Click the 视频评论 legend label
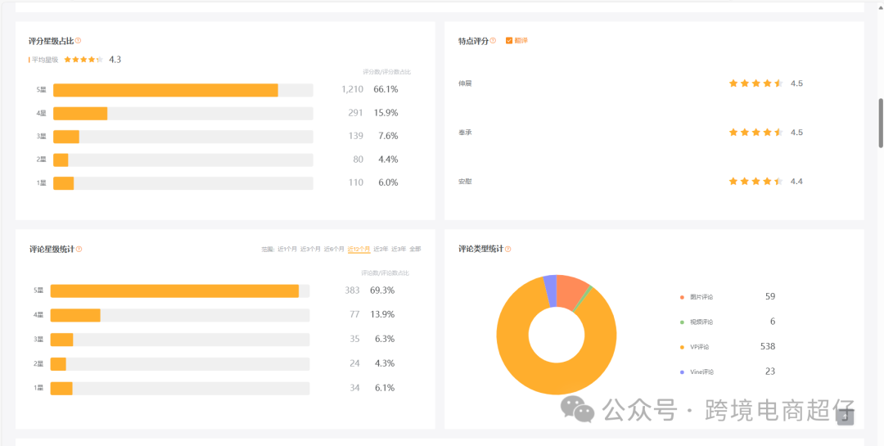The image size is (884, 446). point(701,322)
